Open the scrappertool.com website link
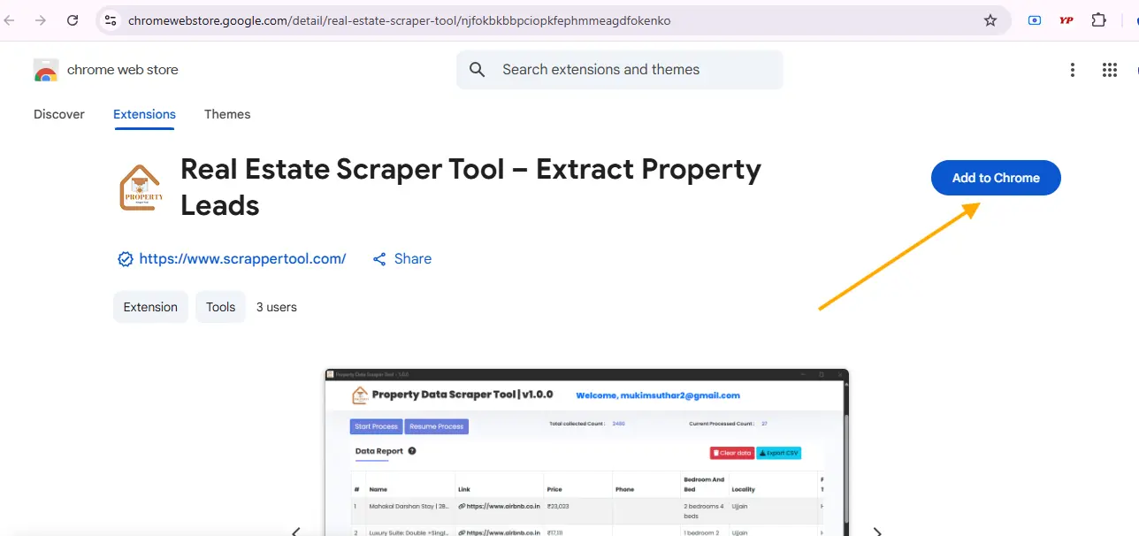The width and height of the screenshot is (1139, 536). click(241, 258)
